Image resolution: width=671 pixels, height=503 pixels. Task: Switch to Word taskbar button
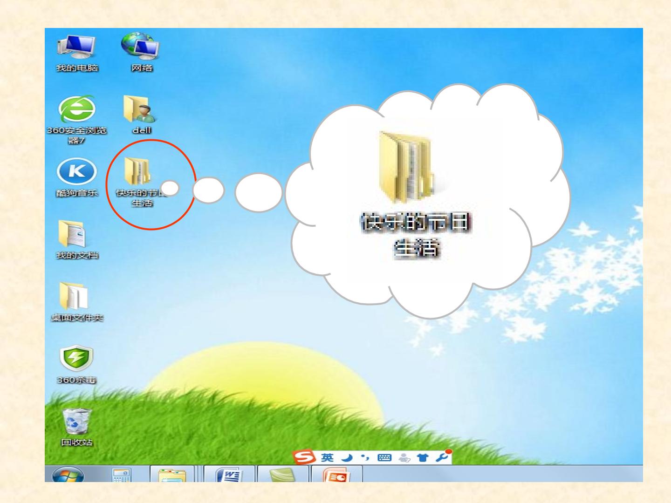point(230,474)
